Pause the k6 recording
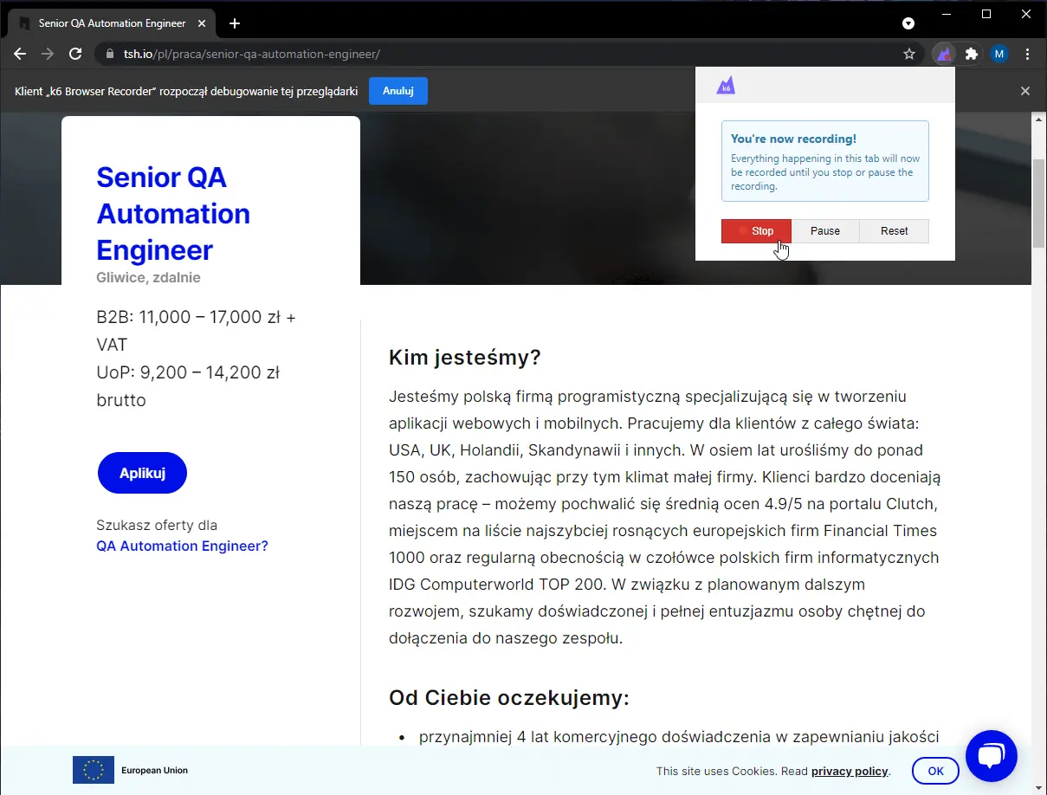The height and width of the screenshot is (795, 1047). click(x=824, y=231)
